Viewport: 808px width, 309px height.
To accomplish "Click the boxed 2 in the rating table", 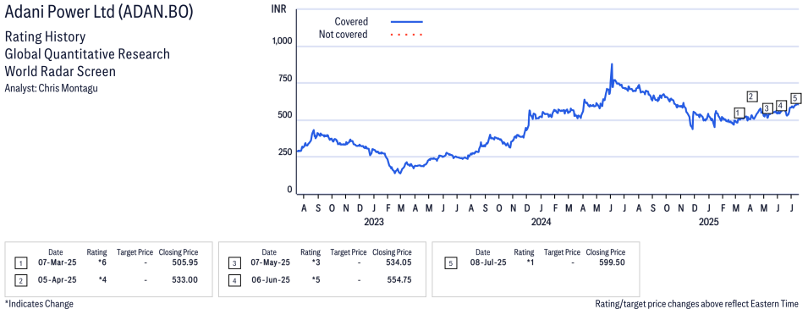I will 20,281.
